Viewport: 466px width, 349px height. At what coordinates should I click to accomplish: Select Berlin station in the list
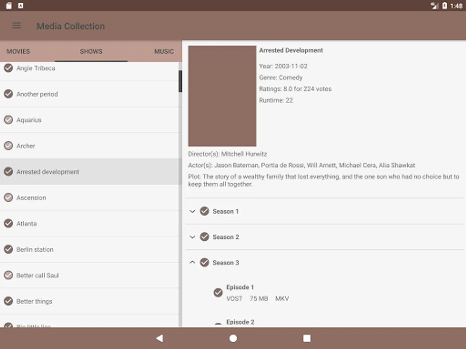[x=89, y=249]
